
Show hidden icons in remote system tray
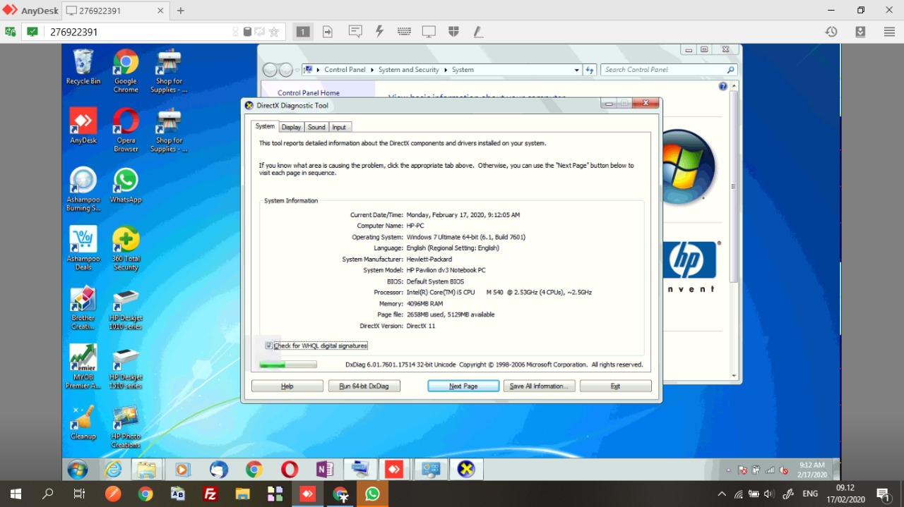728,470
